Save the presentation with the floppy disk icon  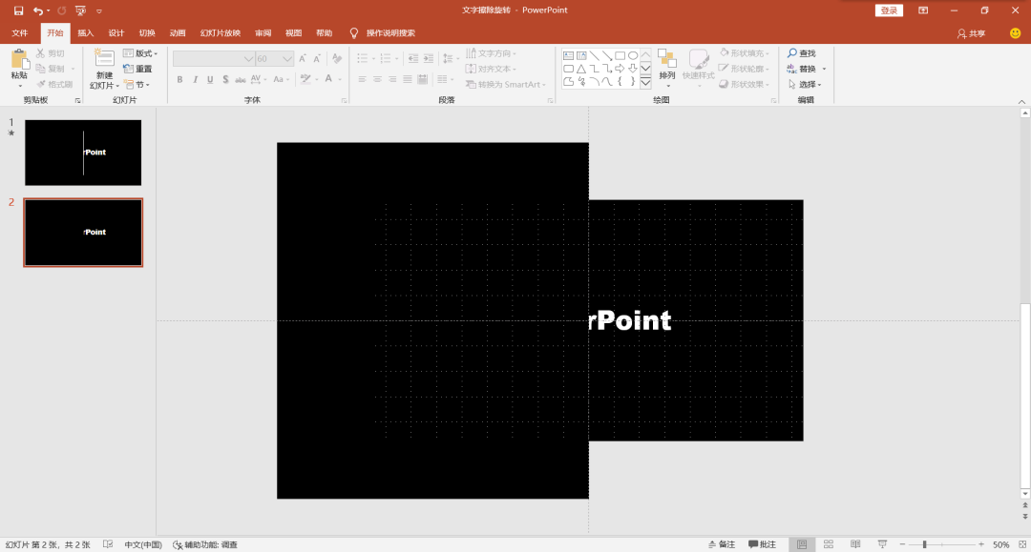[x=18, y=10]
